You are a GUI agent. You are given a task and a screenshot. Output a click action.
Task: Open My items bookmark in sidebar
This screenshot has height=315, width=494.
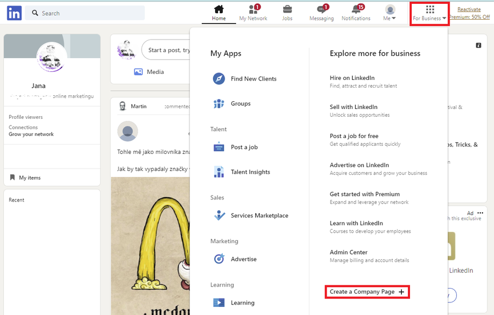tap(29, 177)
